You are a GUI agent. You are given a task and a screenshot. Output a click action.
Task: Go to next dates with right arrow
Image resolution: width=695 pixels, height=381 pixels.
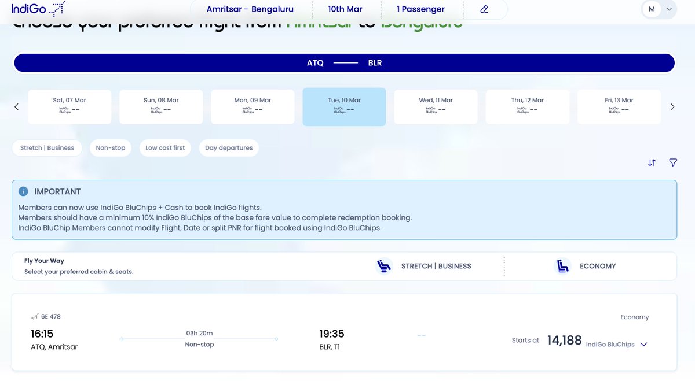[672, 106]
